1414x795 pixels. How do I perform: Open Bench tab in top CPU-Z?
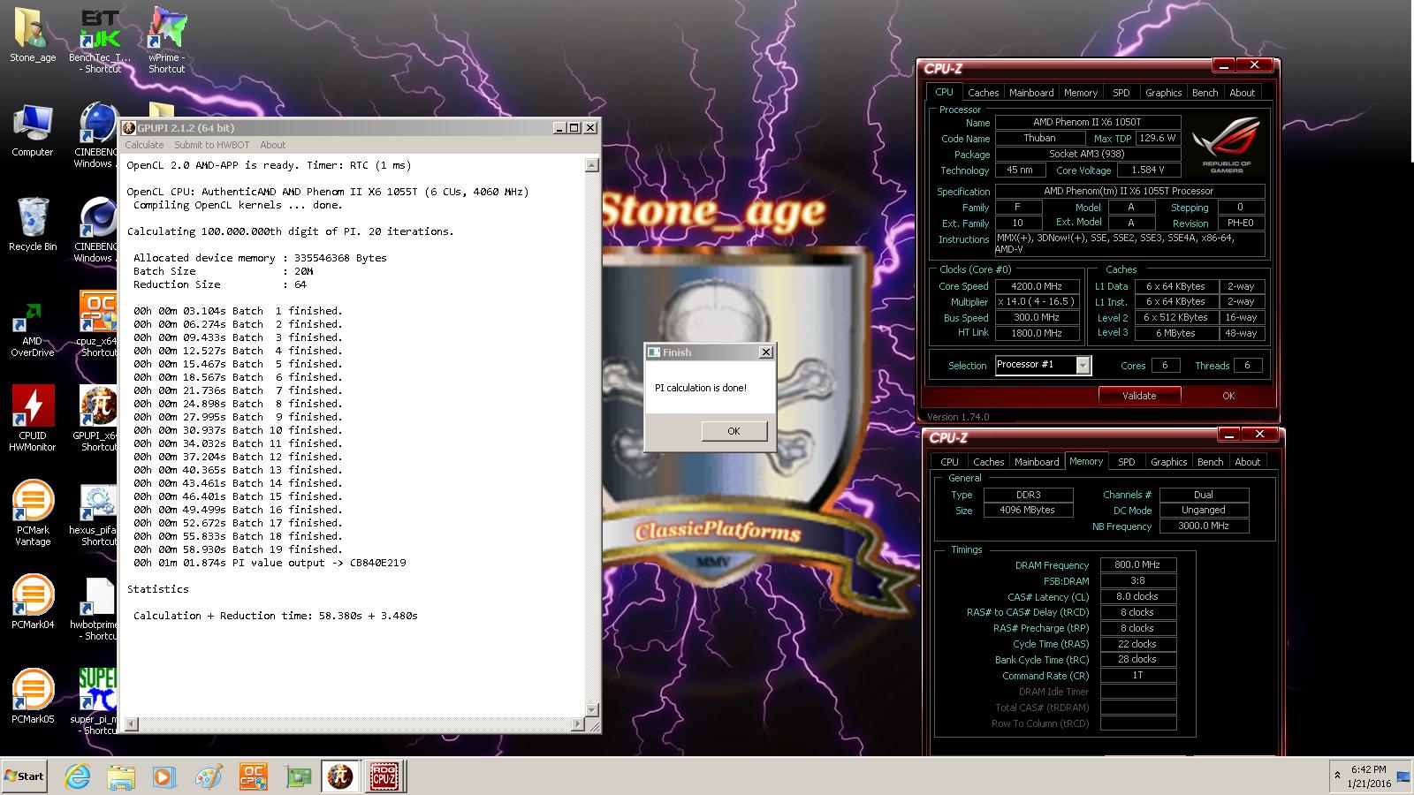[1205, 93]
